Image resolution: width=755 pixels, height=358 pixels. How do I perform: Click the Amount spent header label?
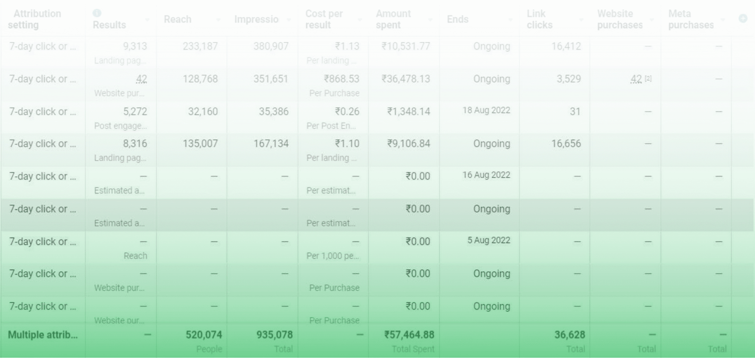(x=393, y=19)
